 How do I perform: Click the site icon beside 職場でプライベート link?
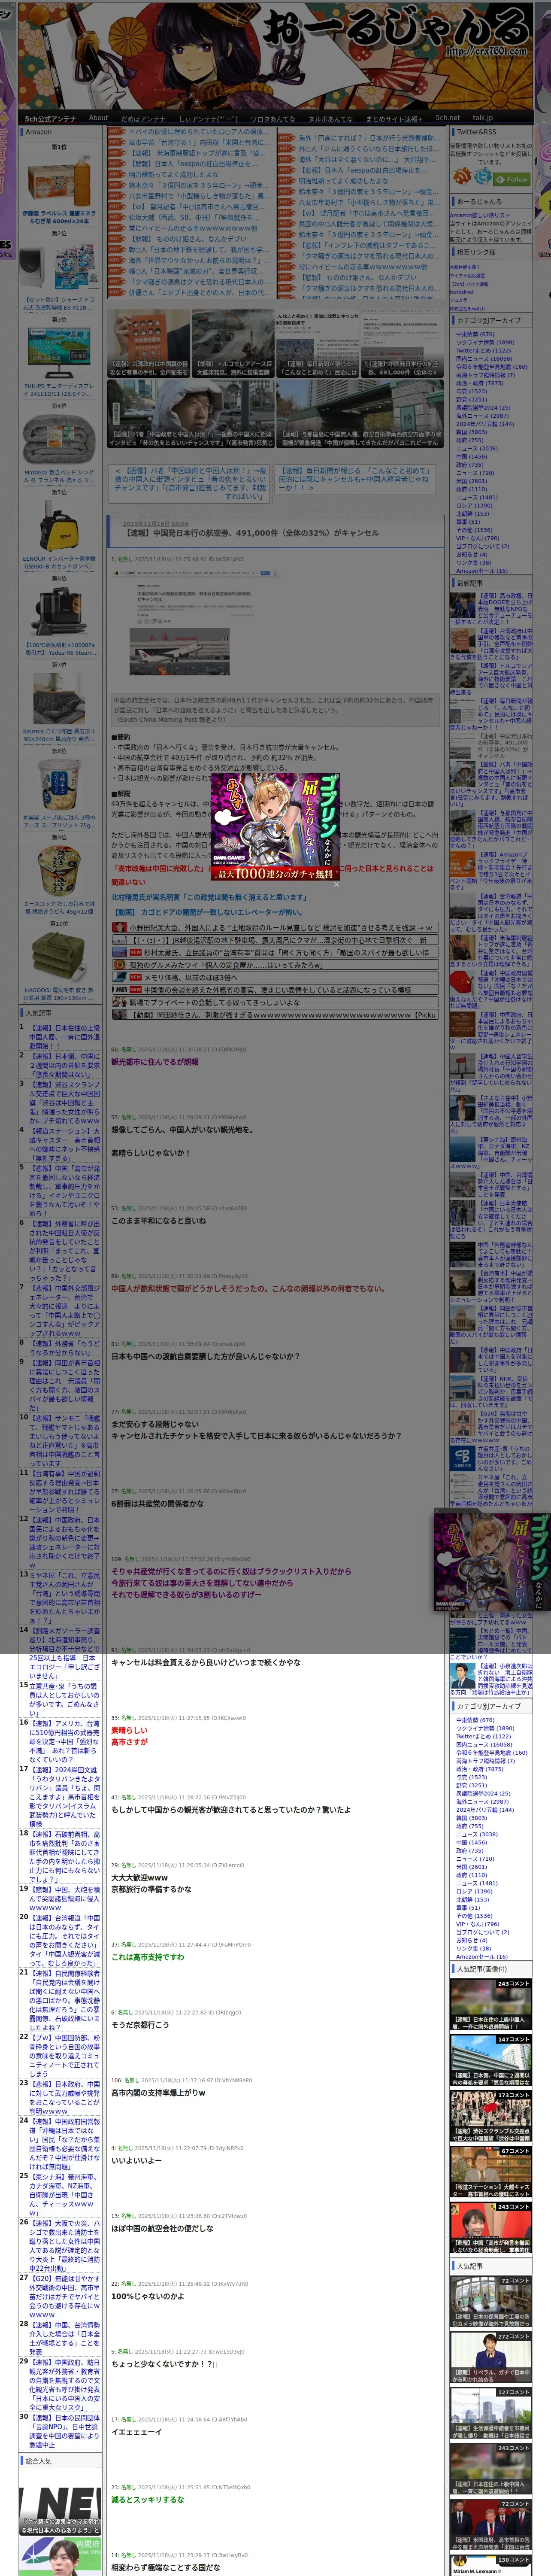pyautogui.click(x=119, y=1002)
